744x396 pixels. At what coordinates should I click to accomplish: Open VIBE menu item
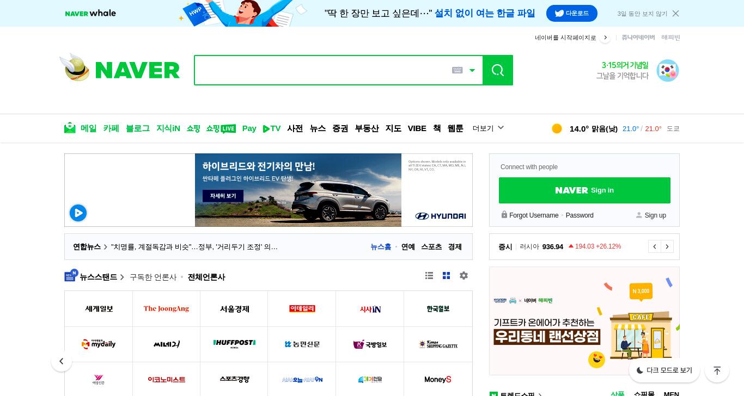coord(417,128)
